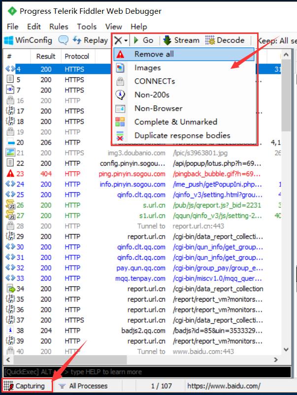Click the info icon of session 38

10,330
